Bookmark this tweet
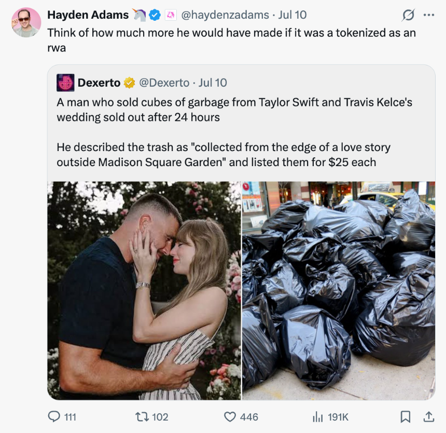 [x=406, y=417]
